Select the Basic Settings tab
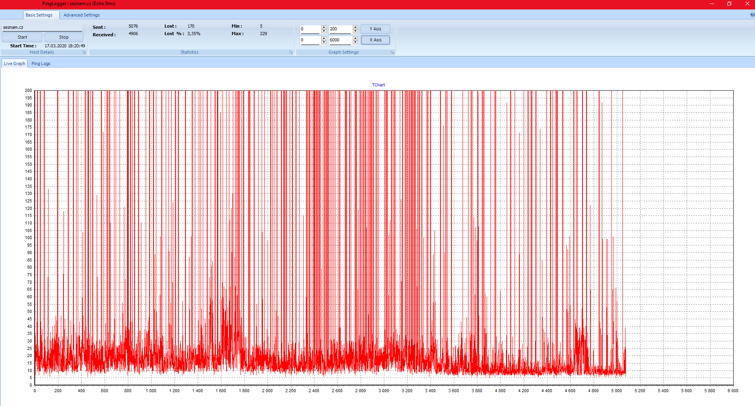The image size is (755, 406). [39, 15]
